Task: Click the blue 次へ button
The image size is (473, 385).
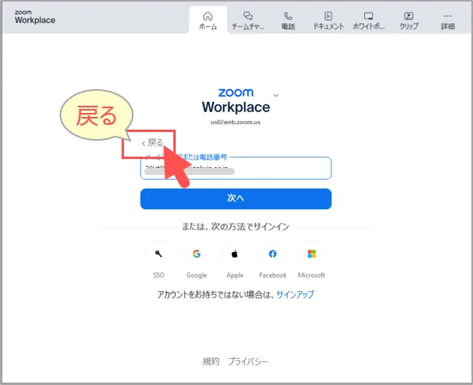Action: (236, 198)
